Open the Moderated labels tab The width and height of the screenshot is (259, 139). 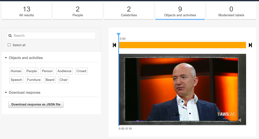[231, 11]
